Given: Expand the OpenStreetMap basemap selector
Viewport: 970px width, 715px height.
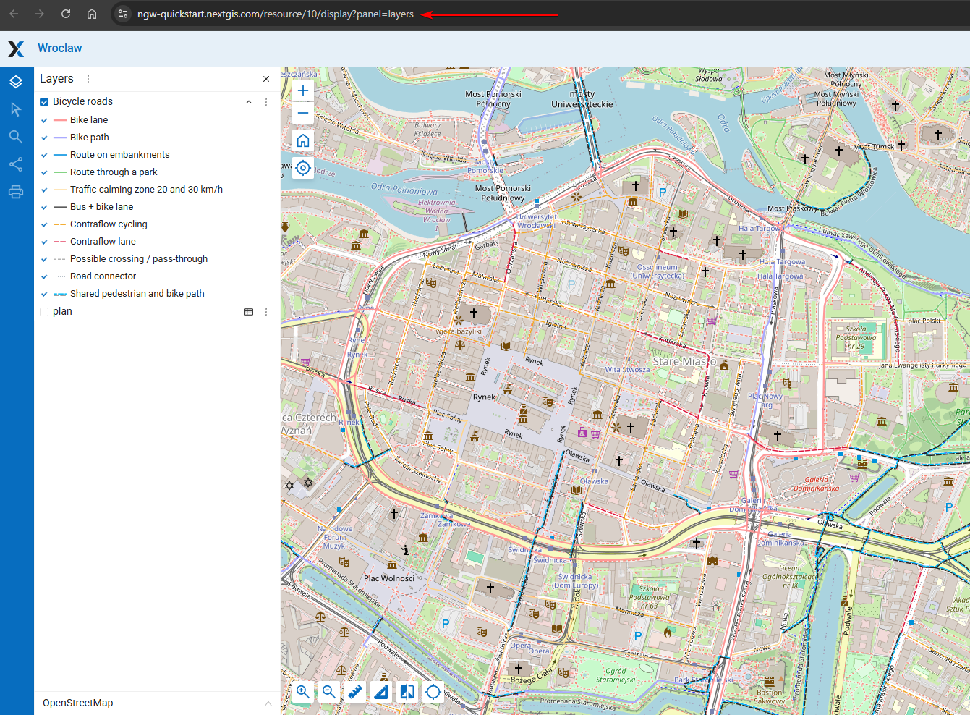Looking at the screenshot, I should click(x=268, y=703).
